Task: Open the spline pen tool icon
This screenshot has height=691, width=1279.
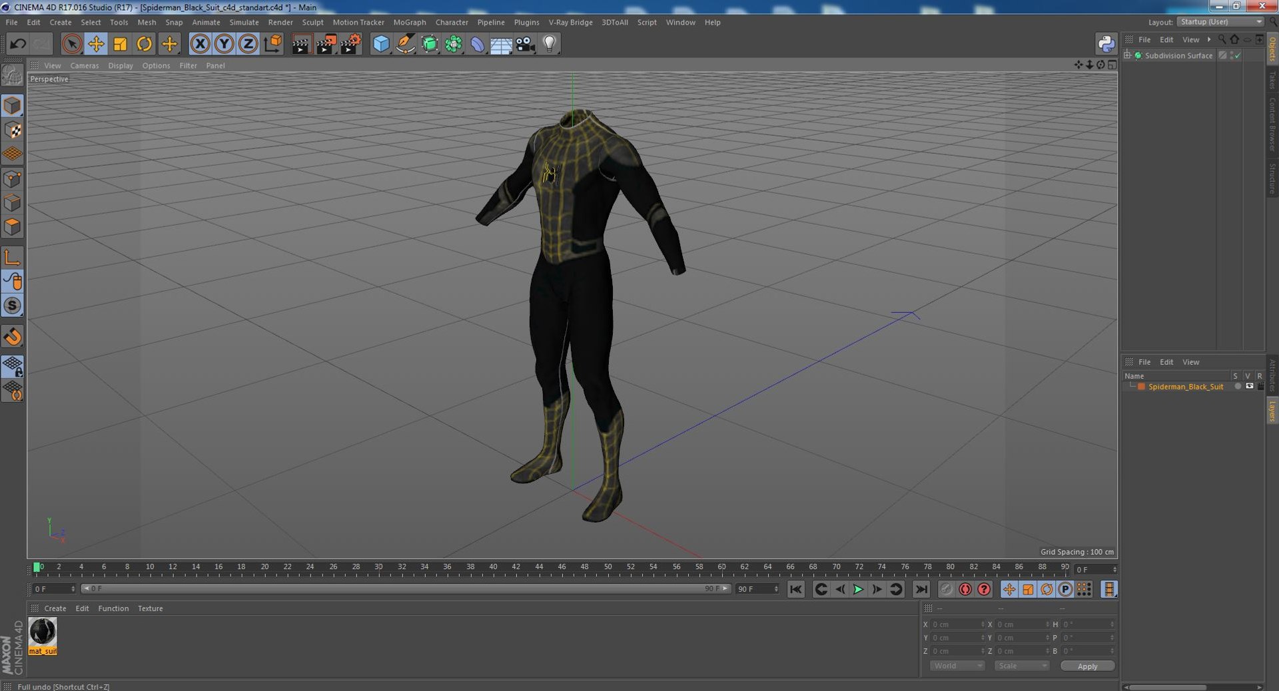Action: [405, 44]
